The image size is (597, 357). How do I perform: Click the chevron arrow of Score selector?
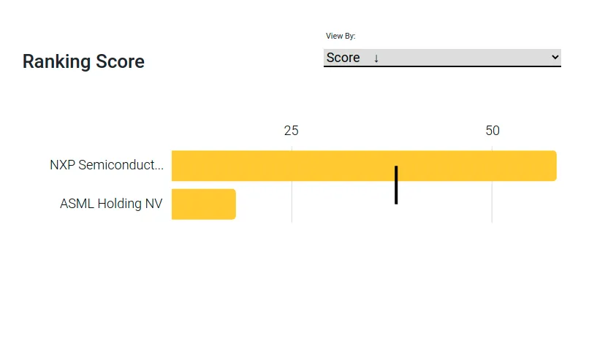point(555,57)
